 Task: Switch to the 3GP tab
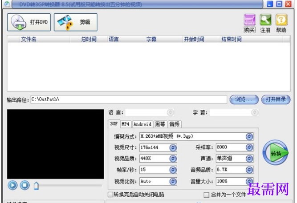[x=114, y=124]
